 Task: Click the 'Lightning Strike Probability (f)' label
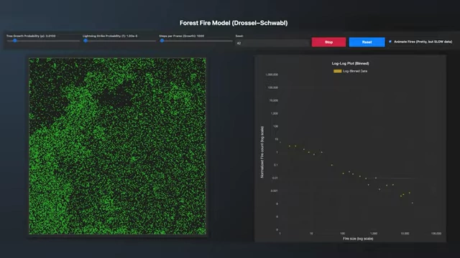coord(110,36)
